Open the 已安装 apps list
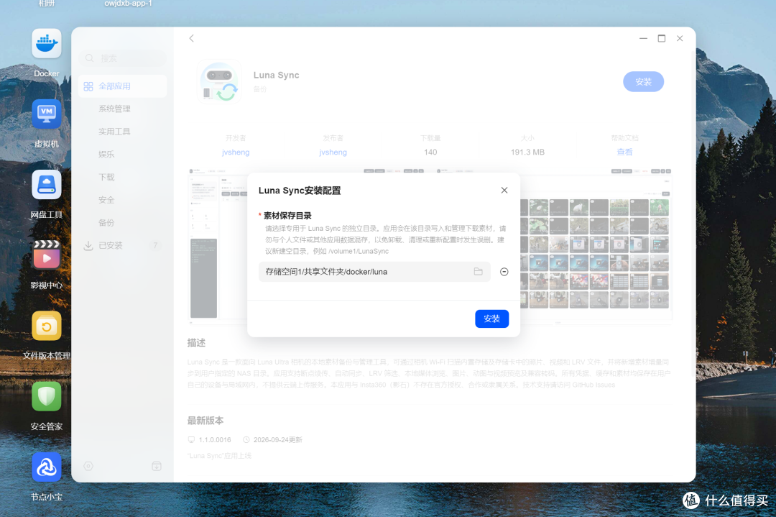Screen dimensions: 776x517 tap(123, 246)
